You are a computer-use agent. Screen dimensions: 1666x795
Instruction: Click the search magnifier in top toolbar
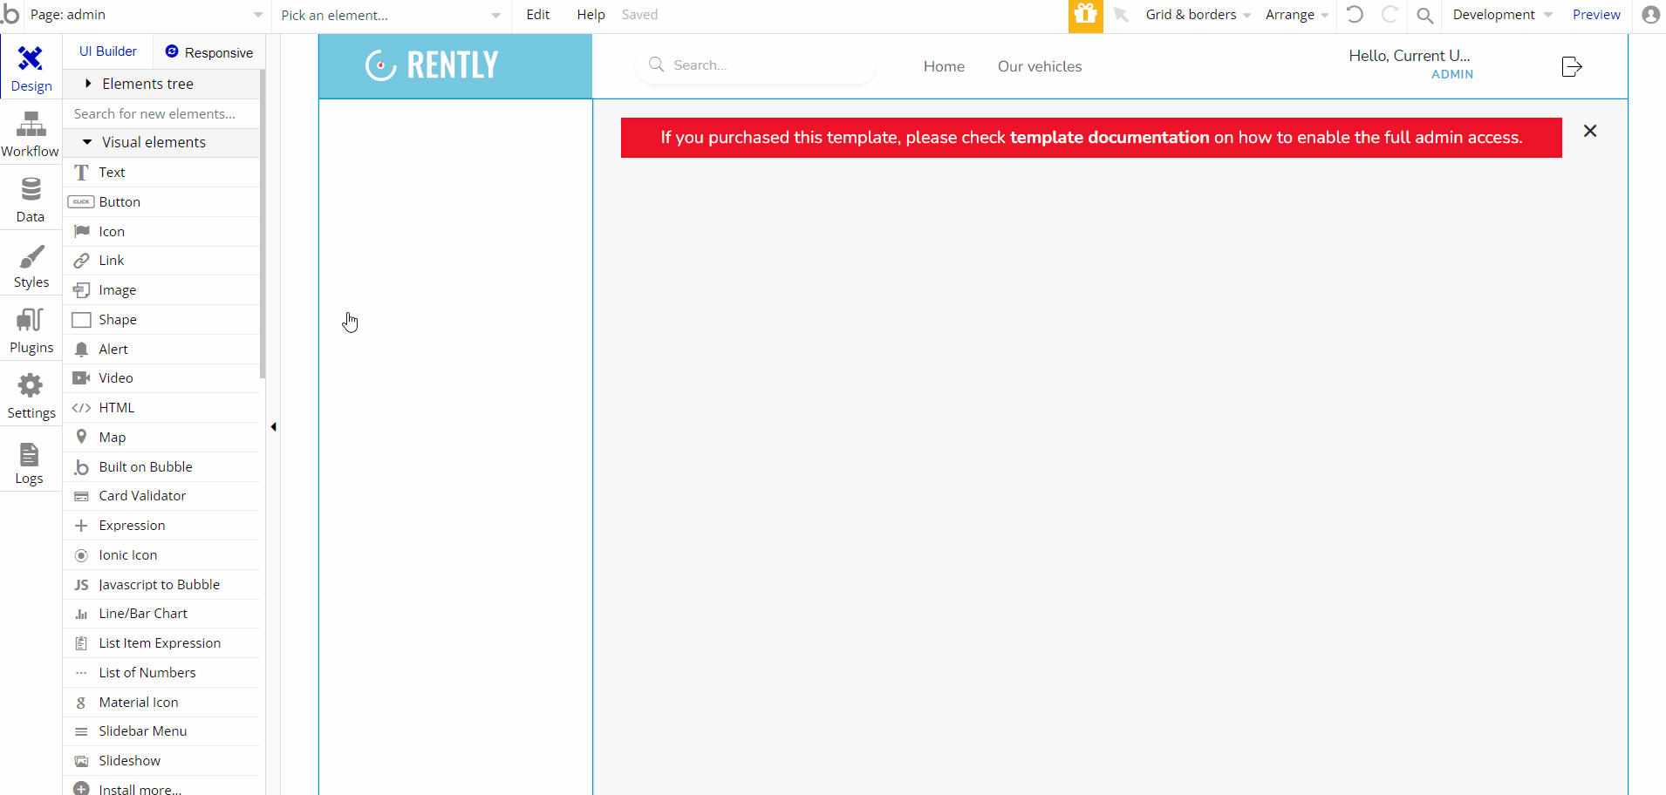point(1425,15)
